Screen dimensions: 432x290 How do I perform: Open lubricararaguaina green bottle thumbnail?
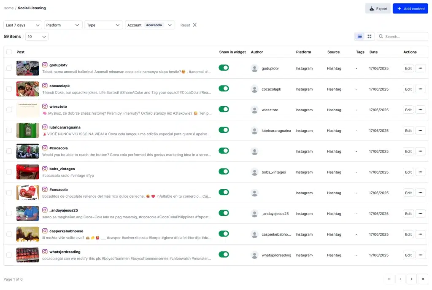point(27,130)
